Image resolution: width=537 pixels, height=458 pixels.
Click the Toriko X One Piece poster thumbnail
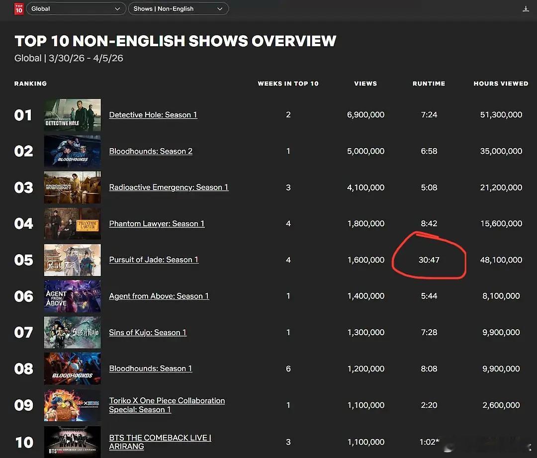point(72,405)
